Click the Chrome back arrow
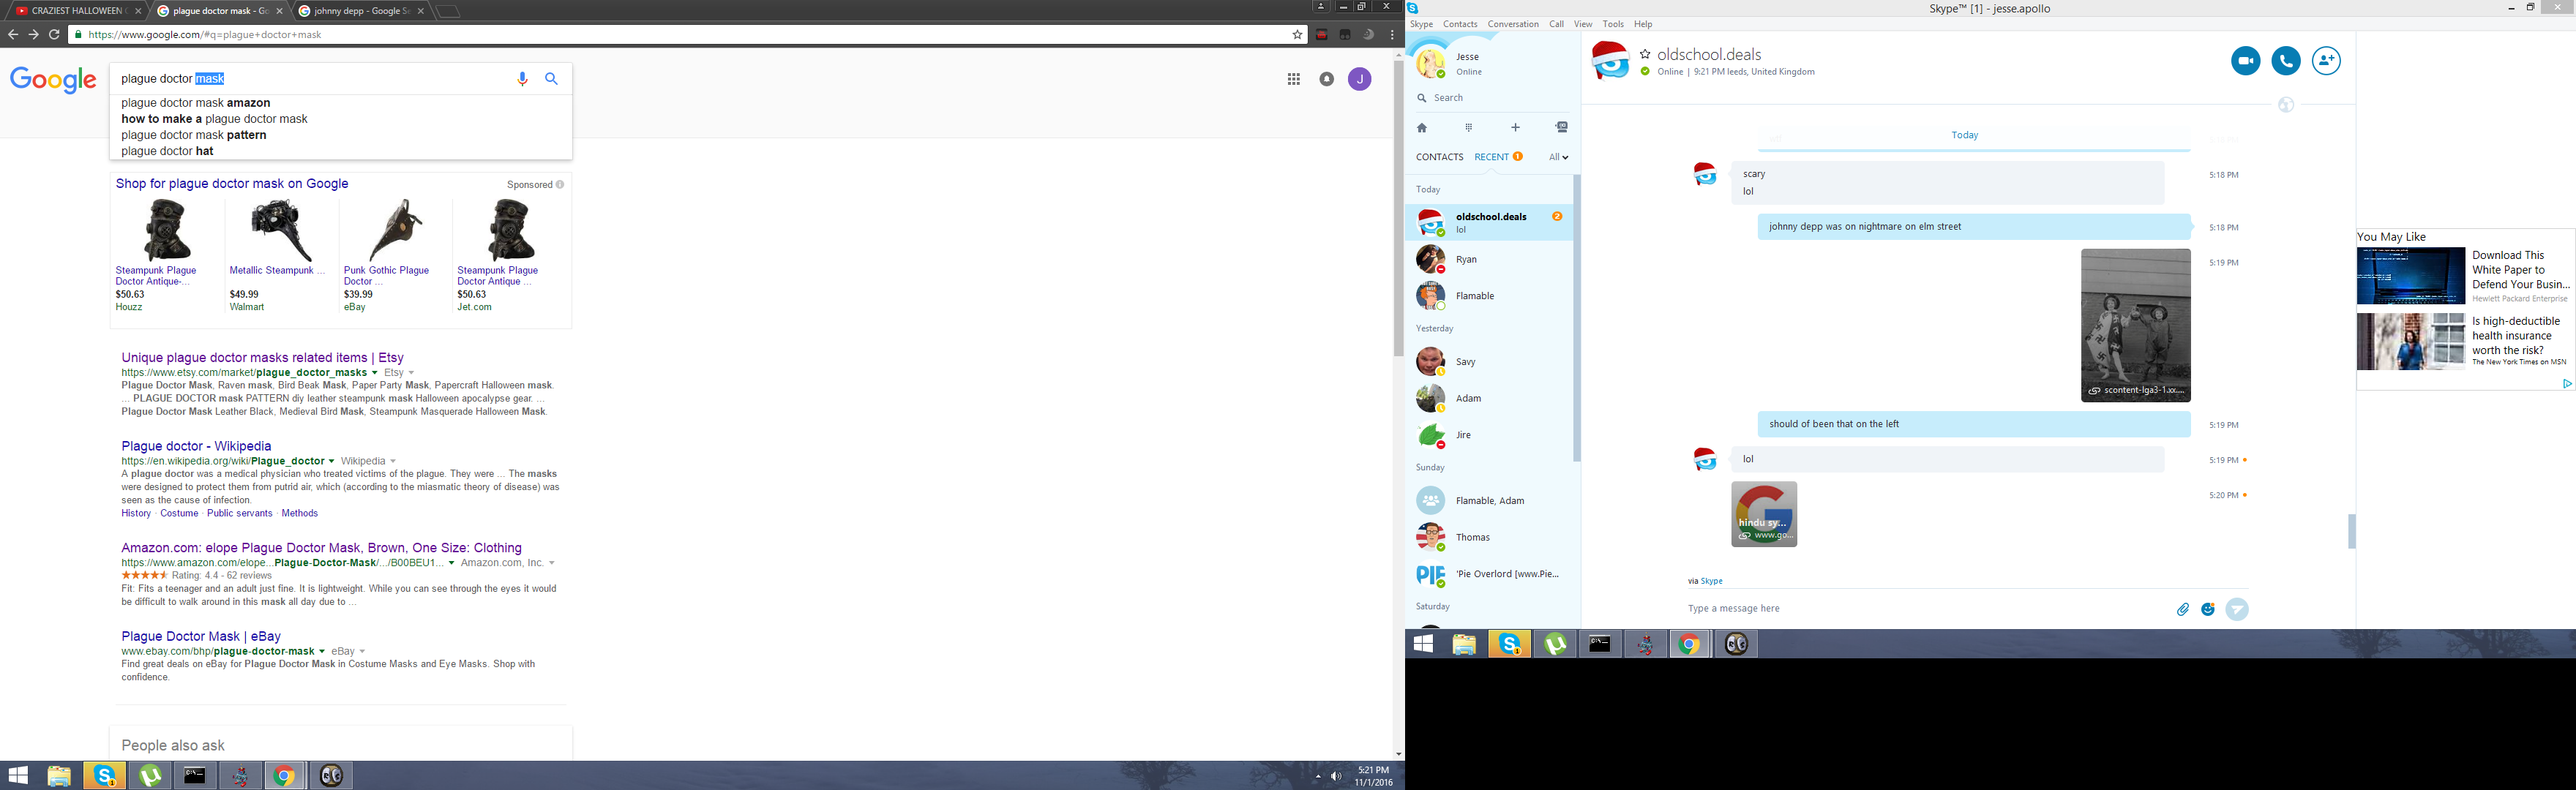 pos(13,35)
